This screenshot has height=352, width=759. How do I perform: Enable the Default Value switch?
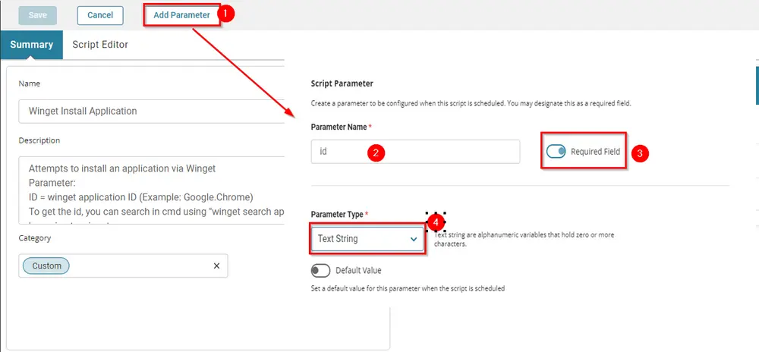point(320,271)
